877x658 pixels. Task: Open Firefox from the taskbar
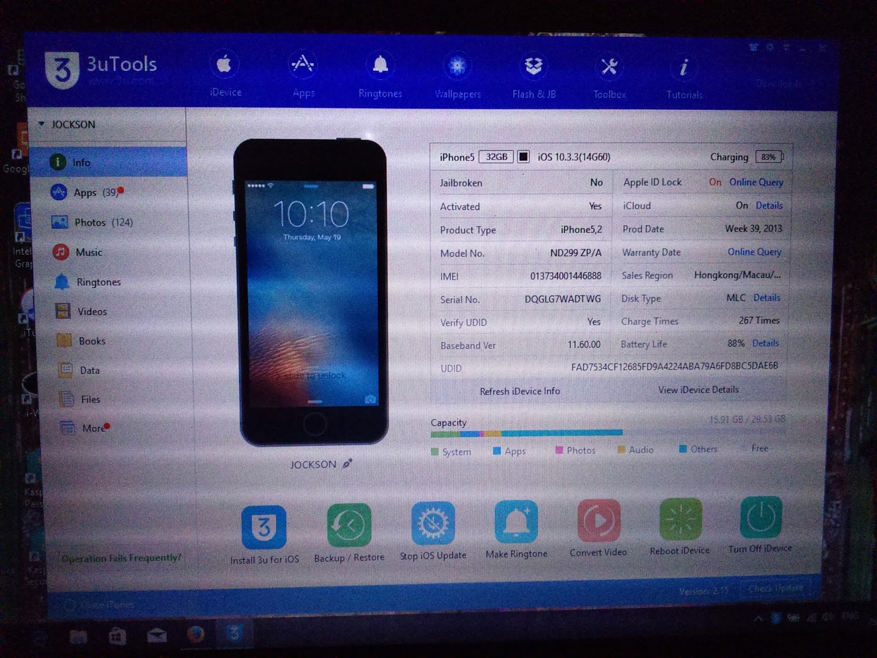195,635
